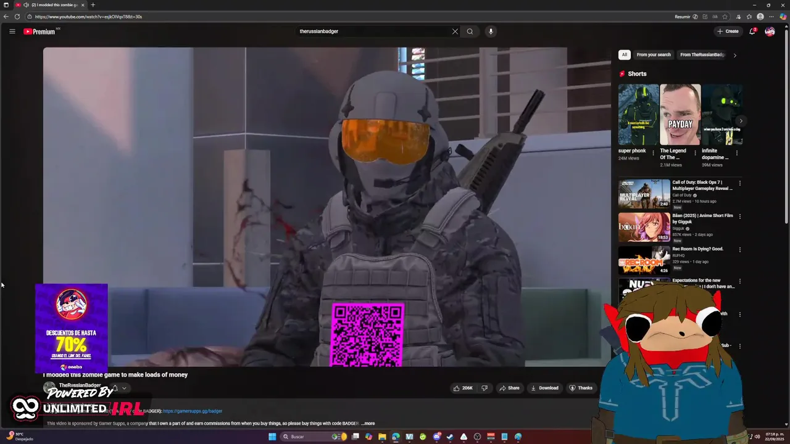This screenshot has height=444, width=790.
Task: Open options for The Legend Of The short
Action: pos(695,152)
